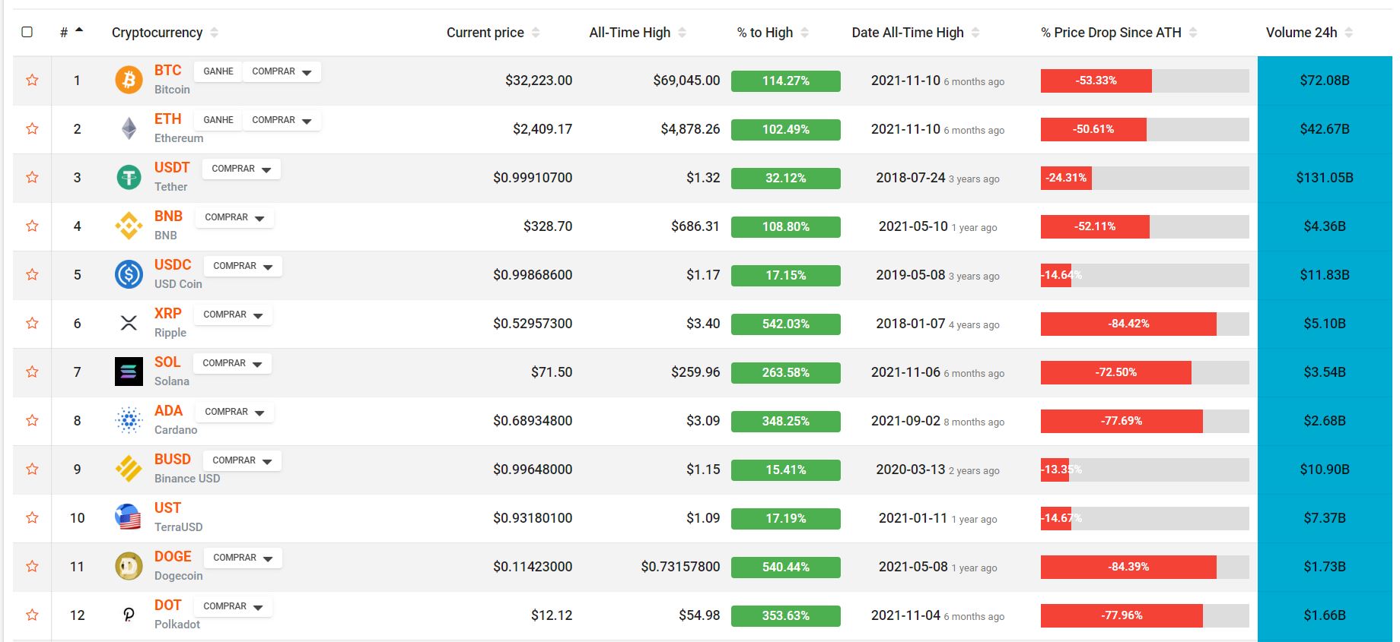
Task: Star Polkadot as a favorite
Action: coord(32,615)
